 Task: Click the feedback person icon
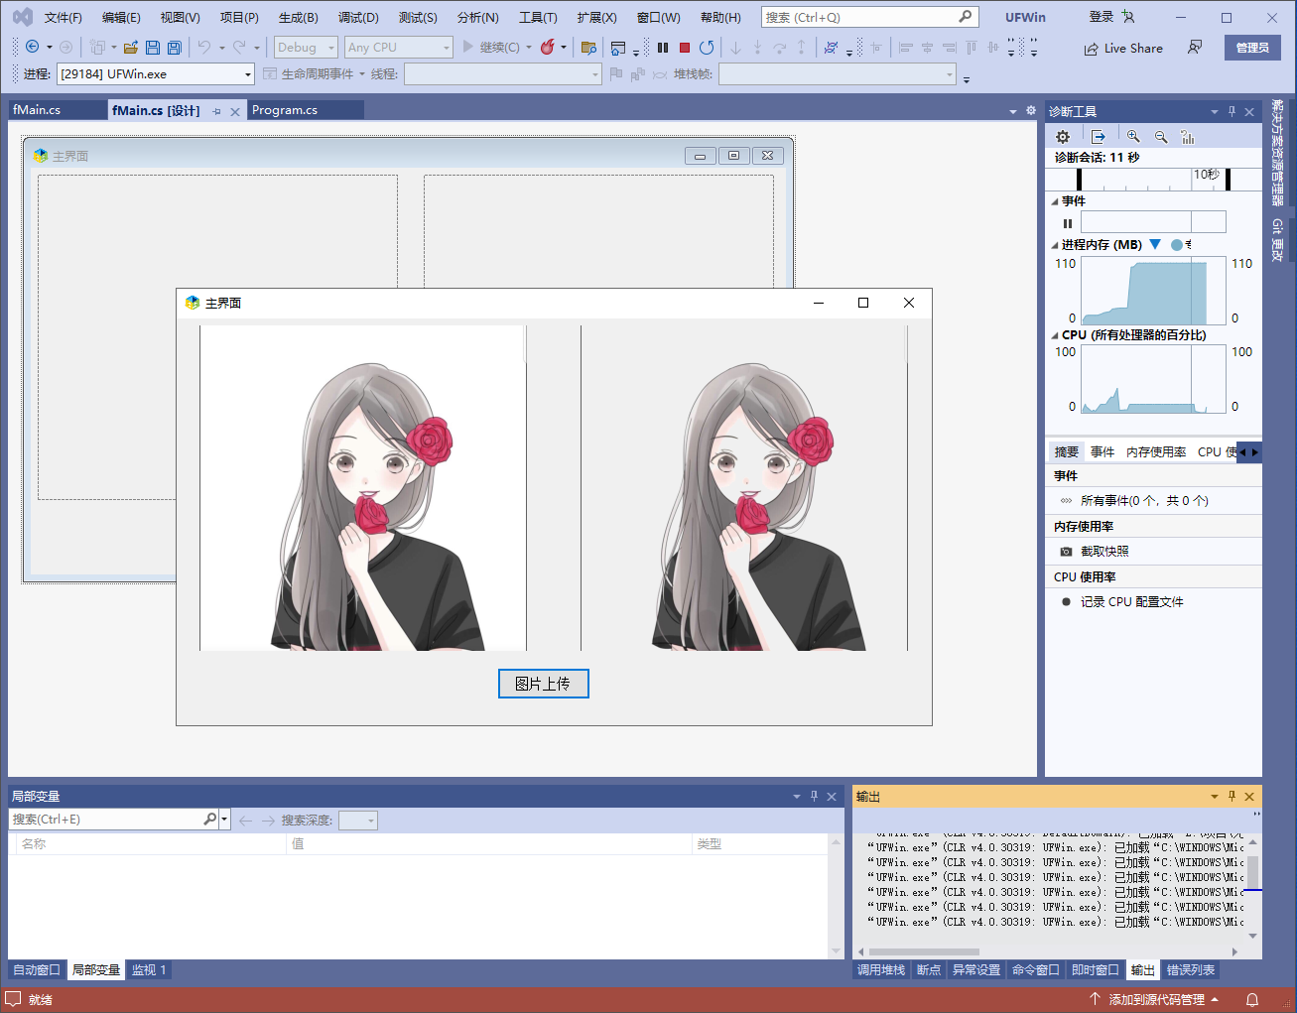point(1195,48)
